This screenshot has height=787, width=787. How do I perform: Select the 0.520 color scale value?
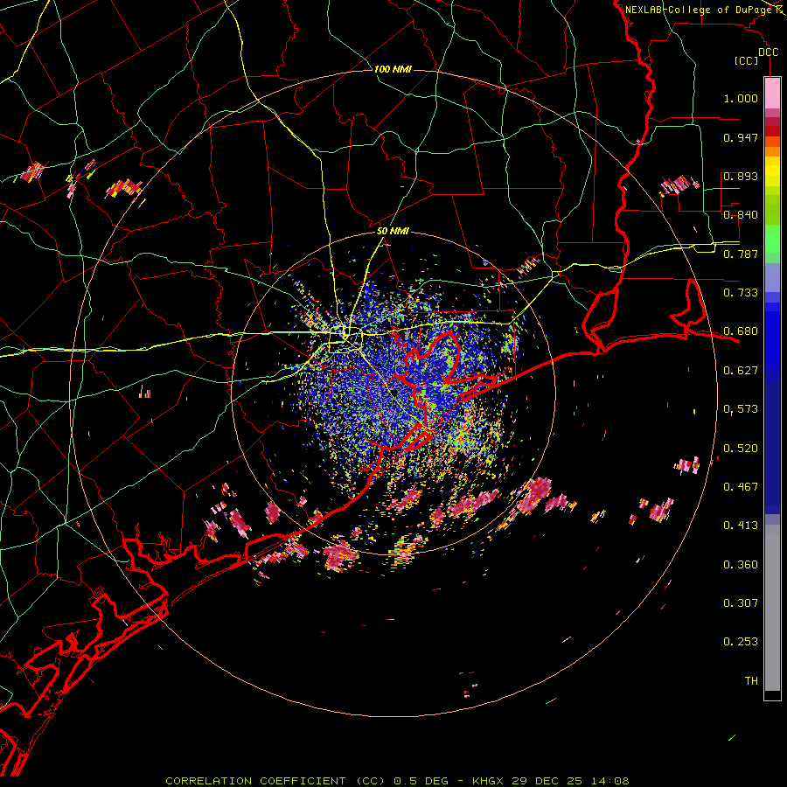click(741, 449)
